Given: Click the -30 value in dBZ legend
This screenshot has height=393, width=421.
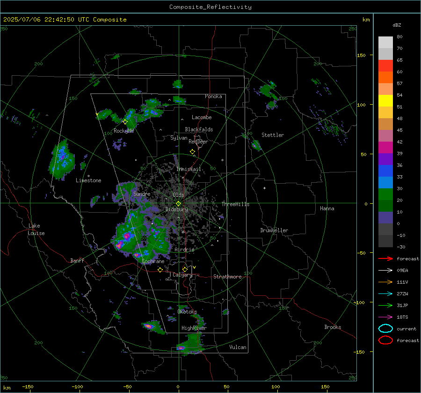Looking at the screenshot, I should tap(401, 247).
